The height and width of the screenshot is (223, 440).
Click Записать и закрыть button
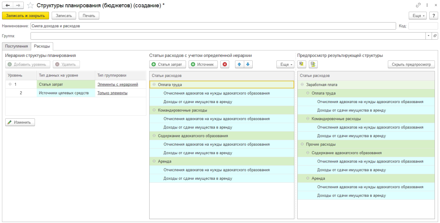[x=25, y=16]
